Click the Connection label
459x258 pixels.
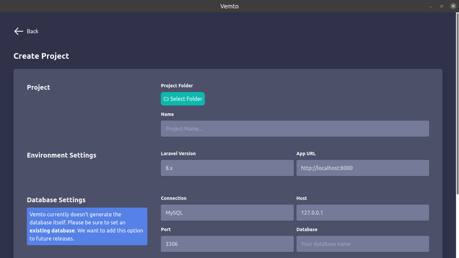tap(174, 198)
